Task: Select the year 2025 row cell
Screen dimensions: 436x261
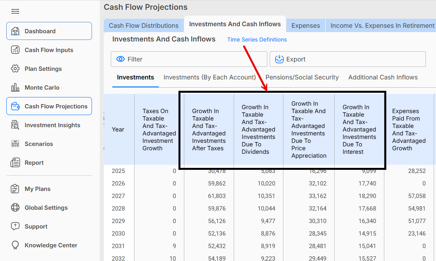Action: pyautogui.click(x=119, y=171)
